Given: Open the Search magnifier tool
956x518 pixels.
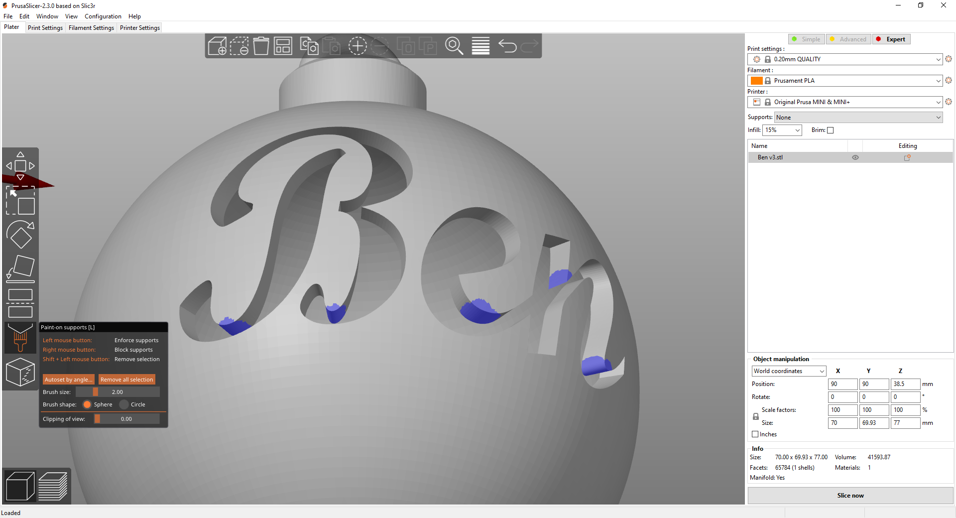Looking at the screenshot, I should (x=454, y=46).
